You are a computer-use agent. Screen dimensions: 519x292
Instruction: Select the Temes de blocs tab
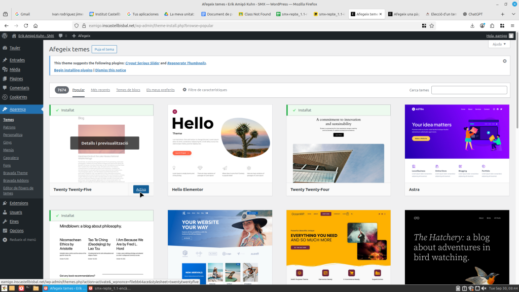click(128, 90)
